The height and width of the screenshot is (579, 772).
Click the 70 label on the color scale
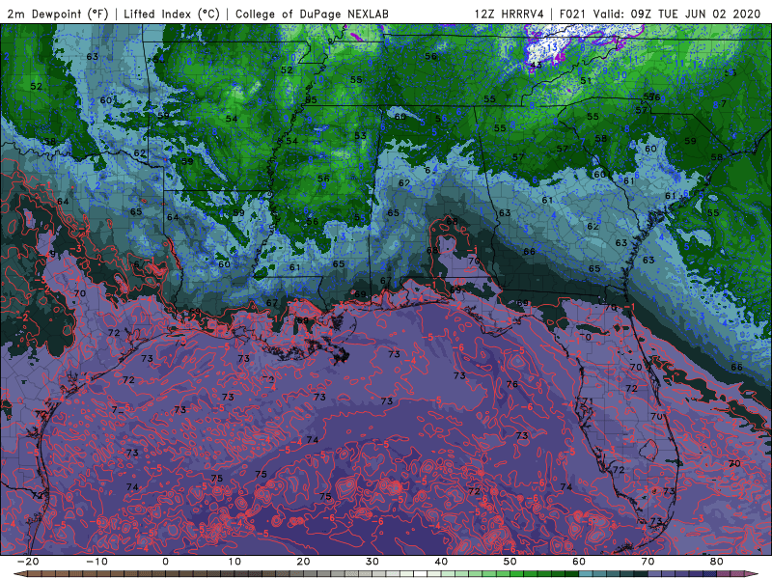coord(648,562)
